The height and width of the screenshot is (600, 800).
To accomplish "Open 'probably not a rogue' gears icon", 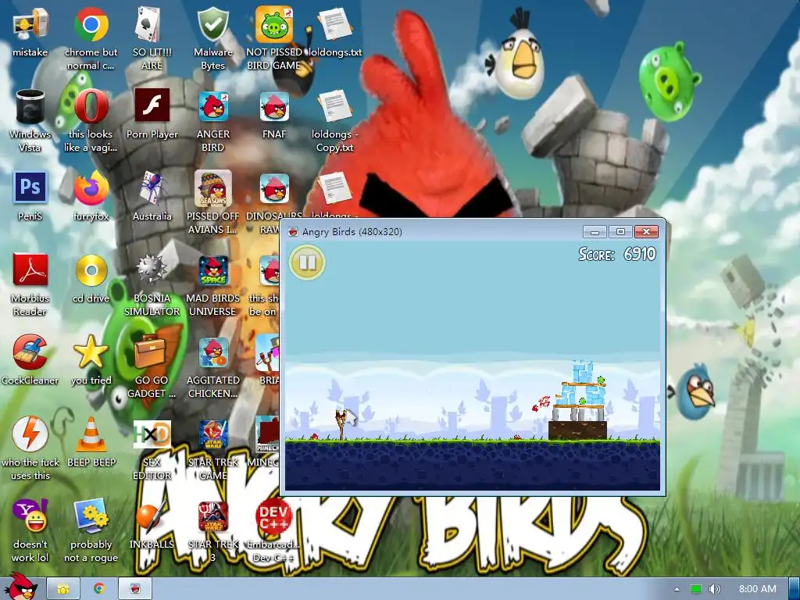I will pos(91,516).
